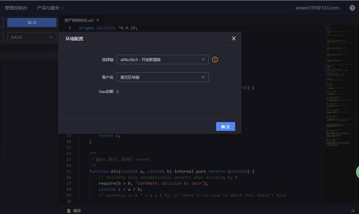Expand the bottom panel with double-chevron icon
Image resolution: width=359 pixels, height=214 pixels.
tap(353, 211)
